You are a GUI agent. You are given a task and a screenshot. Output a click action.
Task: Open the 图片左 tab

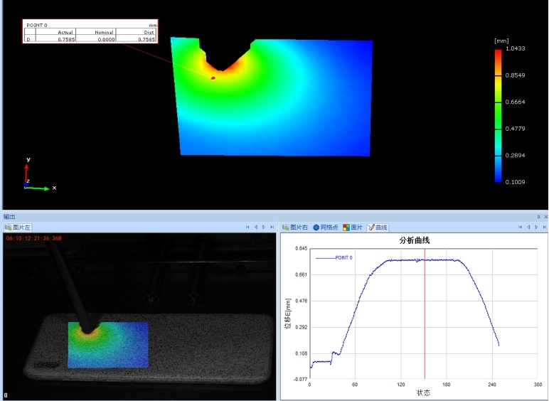pos(18,228)
